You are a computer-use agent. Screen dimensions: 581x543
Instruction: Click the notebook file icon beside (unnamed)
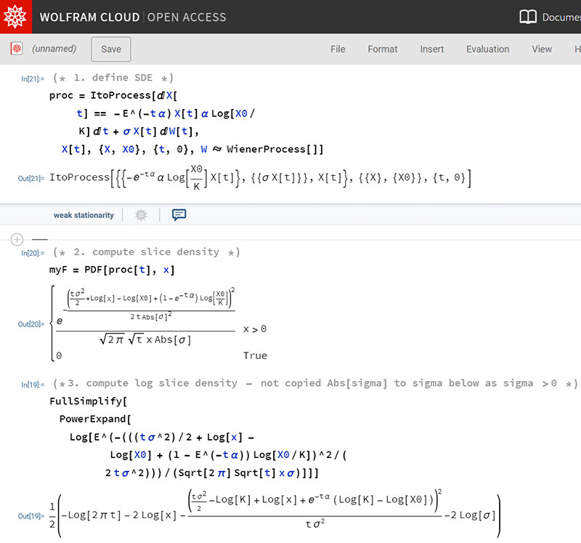tap(16, 49)
